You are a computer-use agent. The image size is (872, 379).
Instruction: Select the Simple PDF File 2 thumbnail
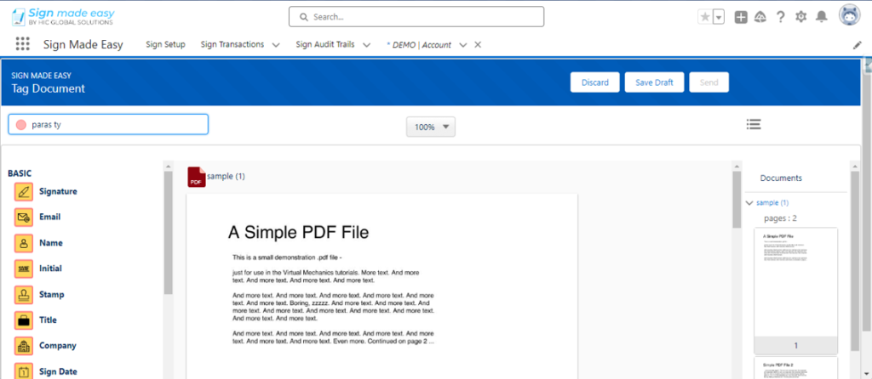(x=796, y=368)
